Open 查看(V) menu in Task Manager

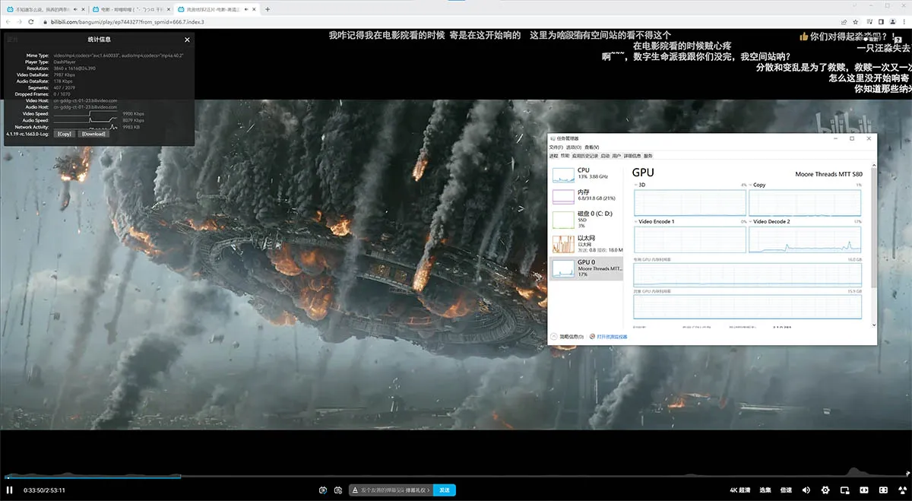tap(591, 147)
